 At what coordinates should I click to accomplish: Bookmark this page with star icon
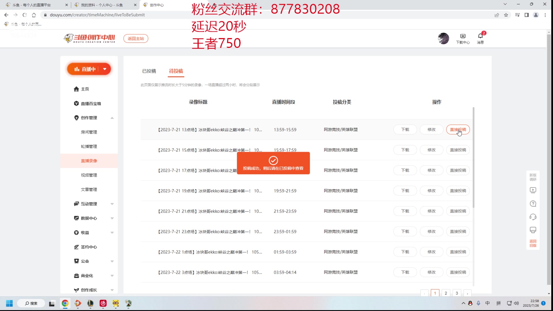pos(506,15)
